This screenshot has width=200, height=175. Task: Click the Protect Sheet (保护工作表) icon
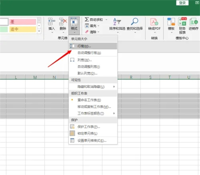pos(72,127)
